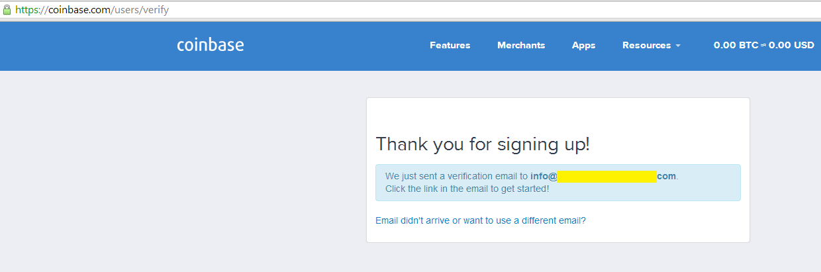Open the "Email didn't arrive" link
Screen dimensions: 821x272
[481, 220]
